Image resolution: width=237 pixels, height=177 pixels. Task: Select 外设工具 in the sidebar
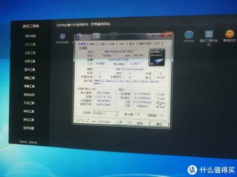[x=29, y=103]
